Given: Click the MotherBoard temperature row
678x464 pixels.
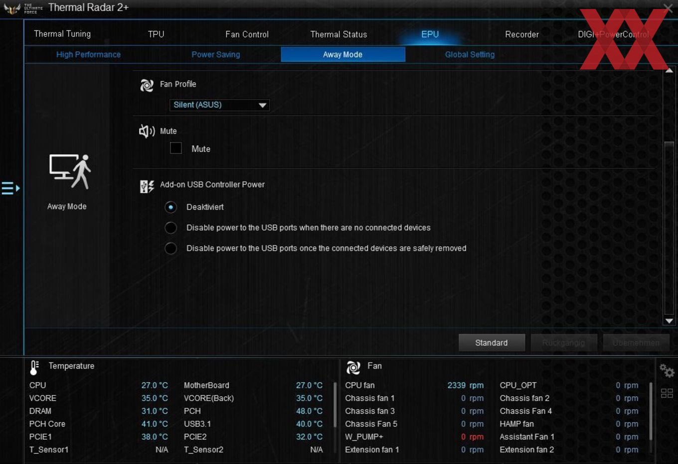Looking at the screenshot, I should click(x=253, y=385).
